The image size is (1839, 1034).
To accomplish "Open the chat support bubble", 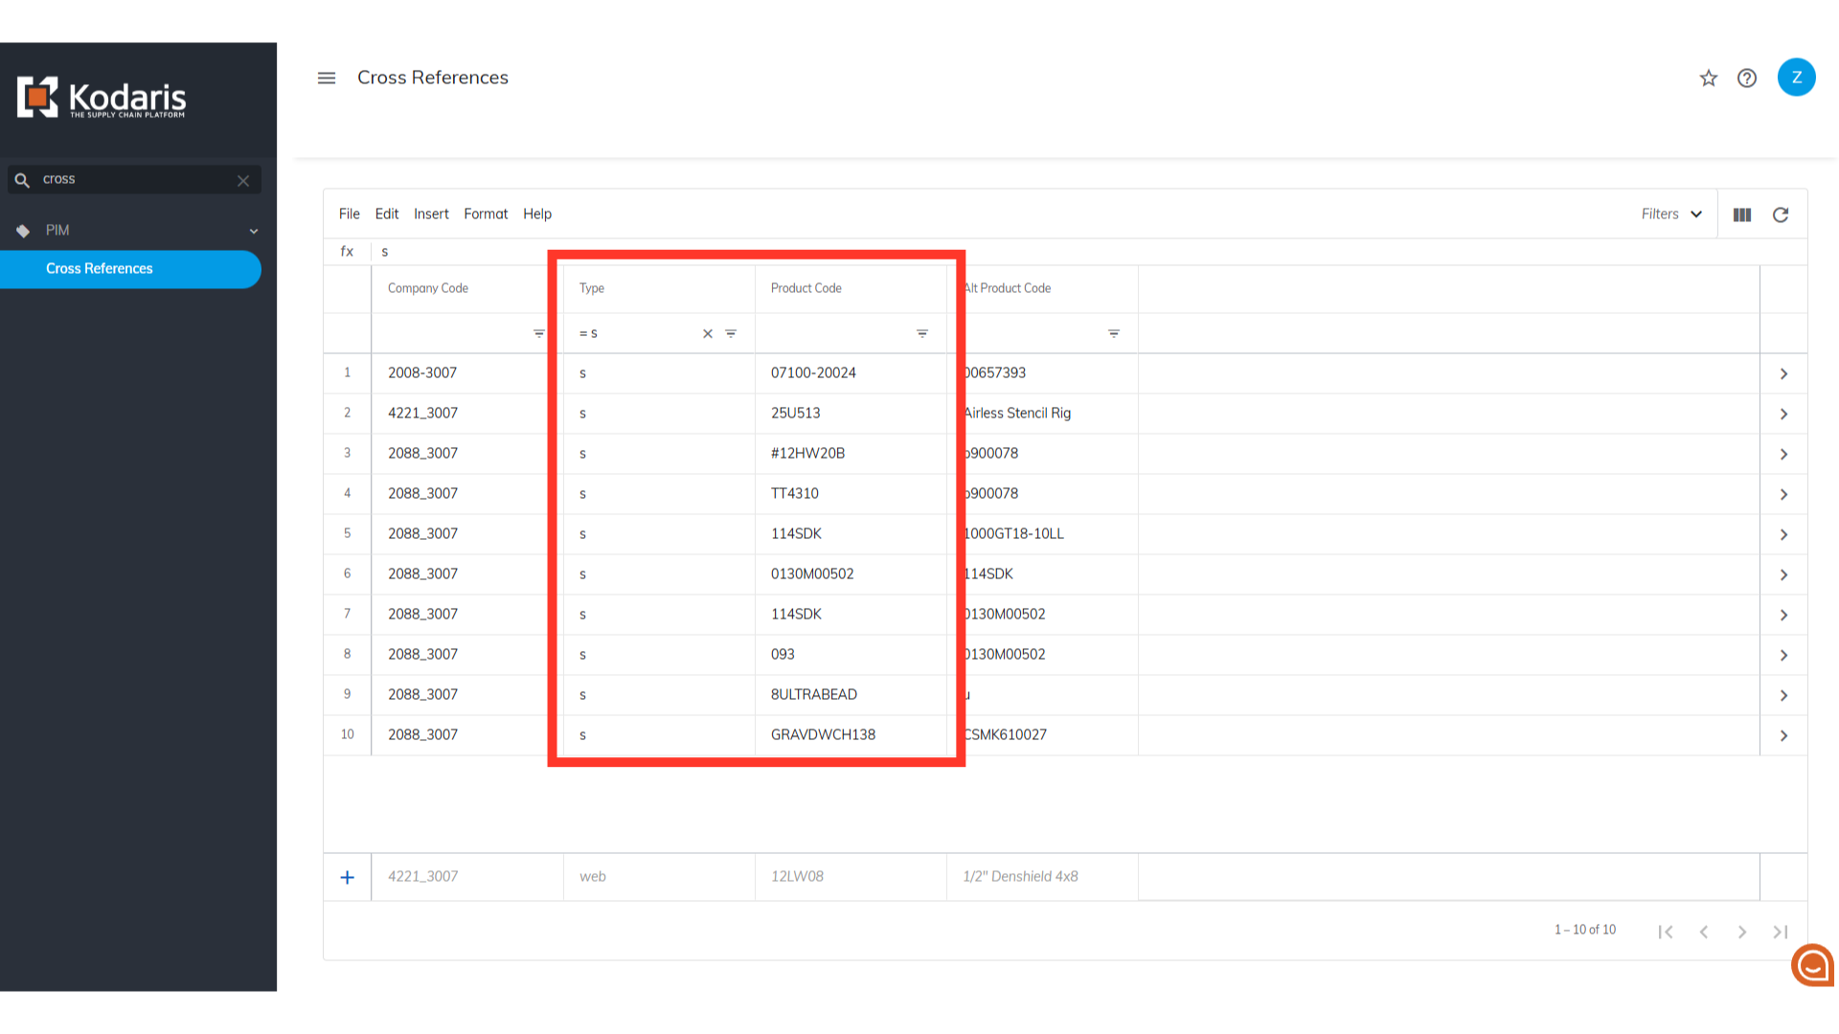I will 1812,965.
